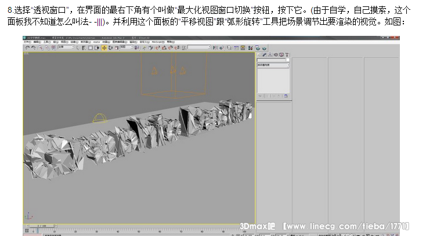Viewport: 426px width, 236px height.
Task: Click the object color swatch in Modify panel
Action: (288, 60)
